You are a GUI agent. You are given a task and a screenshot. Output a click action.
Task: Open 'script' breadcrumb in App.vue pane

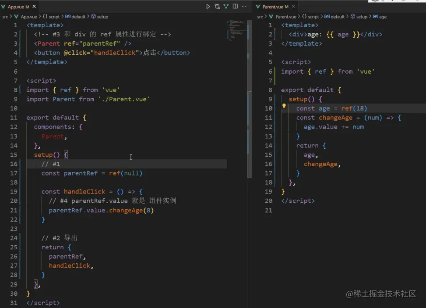tap(51, 17)
